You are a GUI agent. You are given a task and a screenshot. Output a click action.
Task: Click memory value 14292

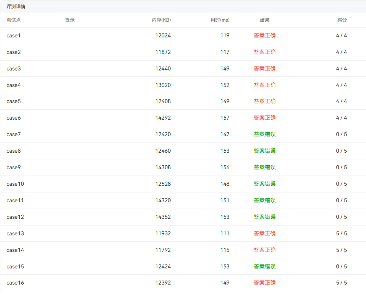(x=163, y=118)
